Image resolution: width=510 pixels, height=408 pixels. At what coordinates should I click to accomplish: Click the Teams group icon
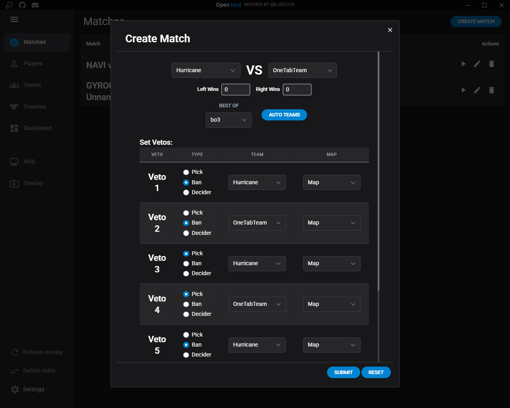pyautogui.click(x=14, y=85)
